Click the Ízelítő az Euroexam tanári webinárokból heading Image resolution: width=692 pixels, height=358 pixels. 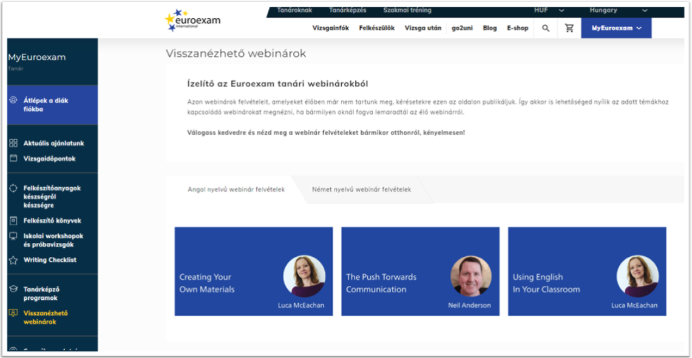point(277,84)
